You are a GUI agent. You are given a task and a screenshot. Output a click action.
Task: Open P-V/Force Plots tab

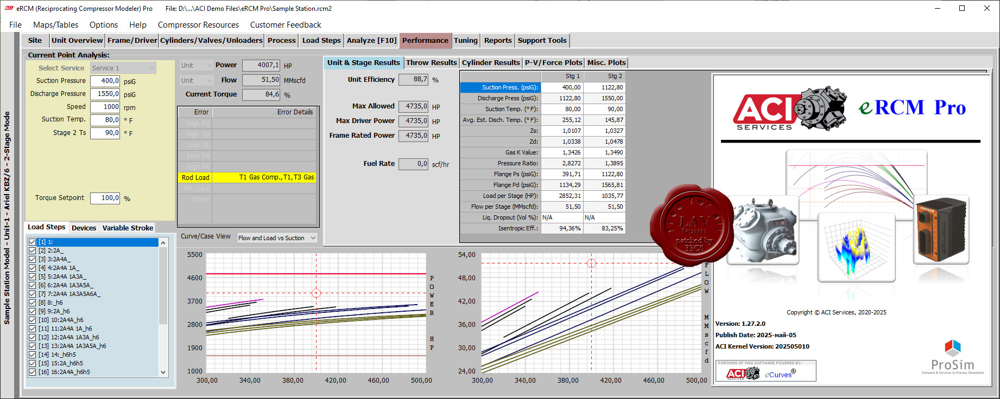[554, 63]
